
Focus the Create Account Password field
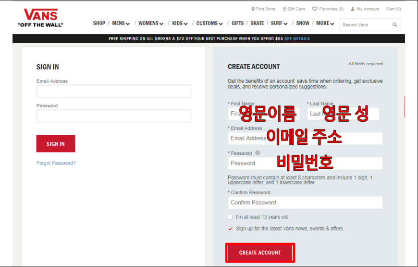[305, 163]
